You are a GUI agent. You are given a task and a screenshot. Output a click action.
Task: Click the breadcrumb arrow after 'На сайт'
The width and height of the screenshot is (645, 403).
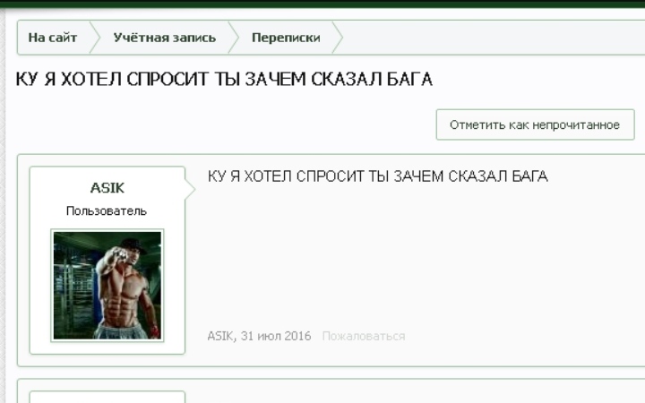[x=92, y=38]
